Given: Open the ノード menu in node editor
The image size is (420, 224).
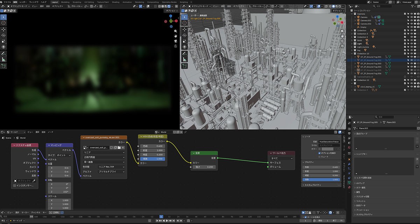Looking at the screenshot, I should coord(51,132).
